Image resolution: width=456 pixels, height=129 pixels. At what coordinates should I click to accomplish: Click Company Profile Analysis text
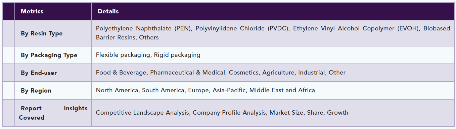[229, 113]
